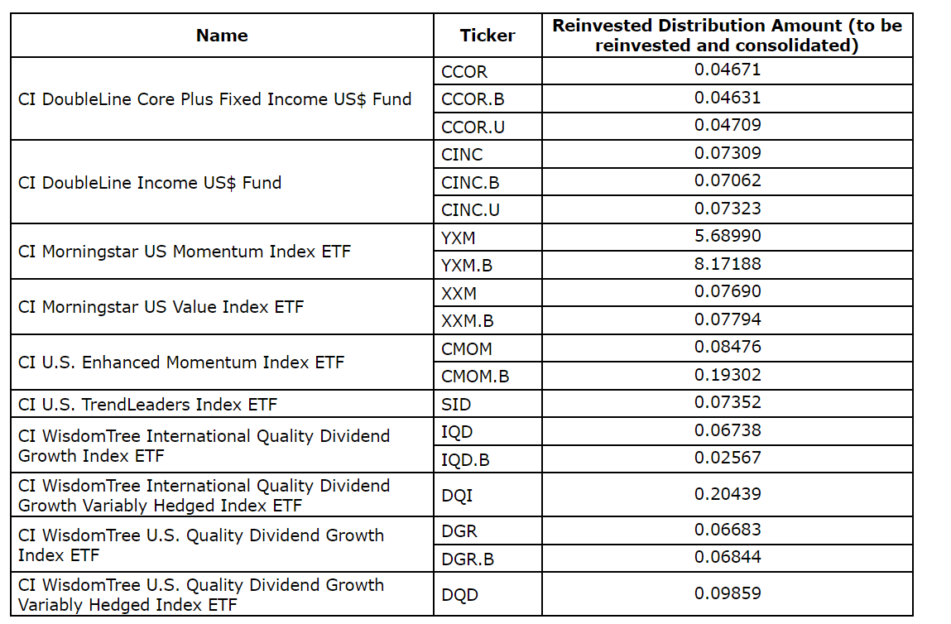Select the CI DoubleLine Core Plus Fixed Income fund name
This screenshot has height=624, width=951.
(214, 99)
